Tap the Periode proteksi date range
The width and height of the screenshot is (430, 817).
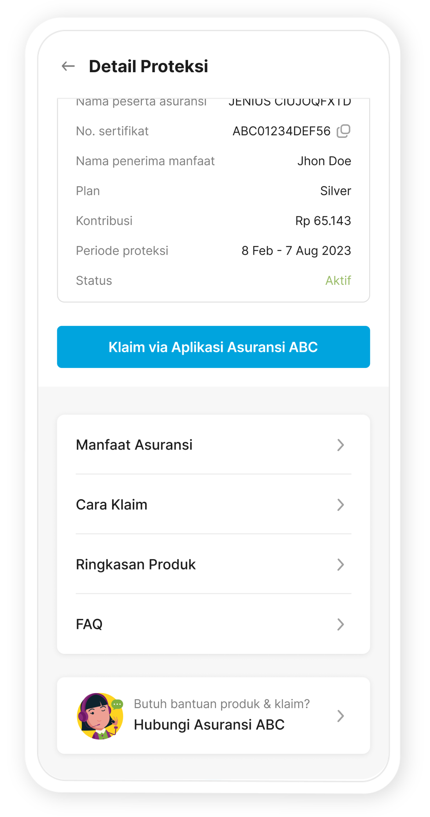point(296,251)
